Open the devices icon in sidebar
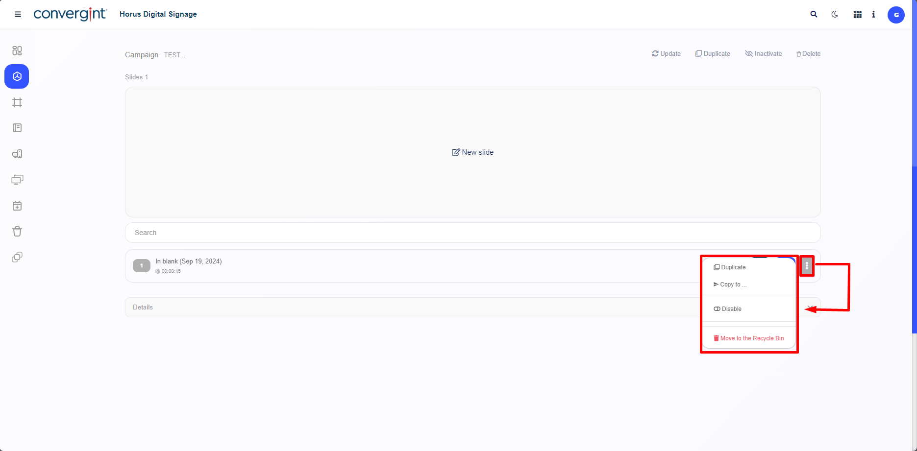The height and width of the screenshot is (451, 917). click(x=17, y=154)
